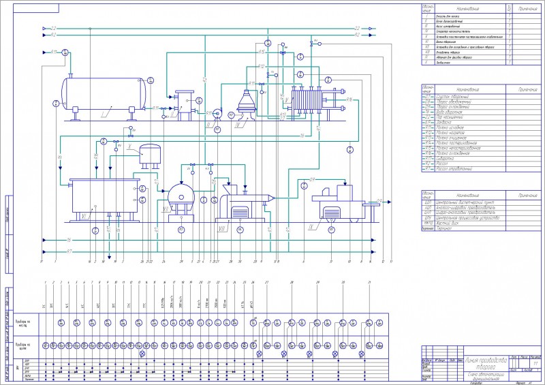This screenshot has width=545, height=385.
Task: Click pipeline legend entry 'Молоко пастеризованное'
Action: pyautogui.click(x=482, y=143)
